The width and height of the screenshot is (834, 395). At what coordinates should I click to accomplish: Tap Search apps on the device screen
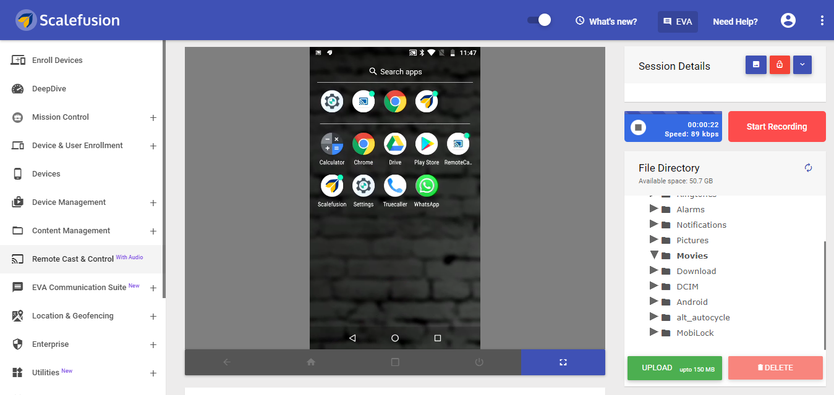click(395, 72)
